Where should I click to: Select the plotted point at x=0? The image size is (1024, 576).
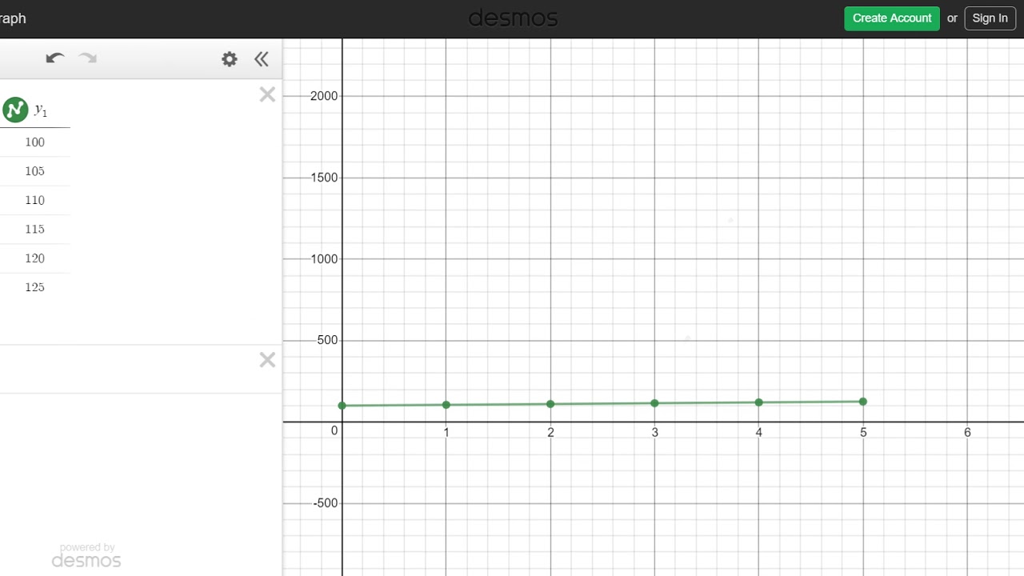[342, 406]
